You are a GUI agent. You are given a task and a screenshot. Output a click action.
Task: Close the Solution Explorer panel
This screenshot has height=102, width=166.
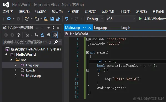point(58,28)
